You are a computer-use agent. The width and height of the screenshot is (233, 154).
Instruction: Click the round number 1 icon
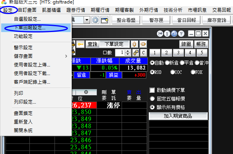tap(167, 34)
